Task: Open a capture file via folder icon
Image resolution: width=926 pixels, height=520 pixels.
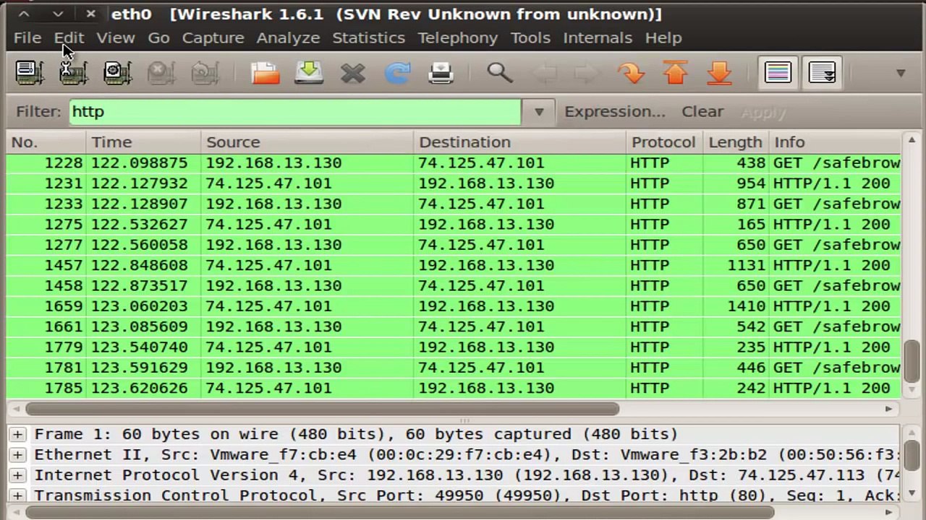Action: 266,72
